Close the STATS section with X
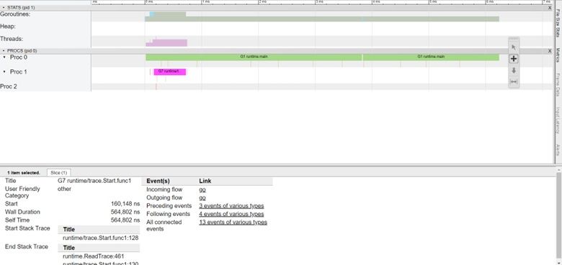This screenshot has width=562, height=265. tap(550, 7)
